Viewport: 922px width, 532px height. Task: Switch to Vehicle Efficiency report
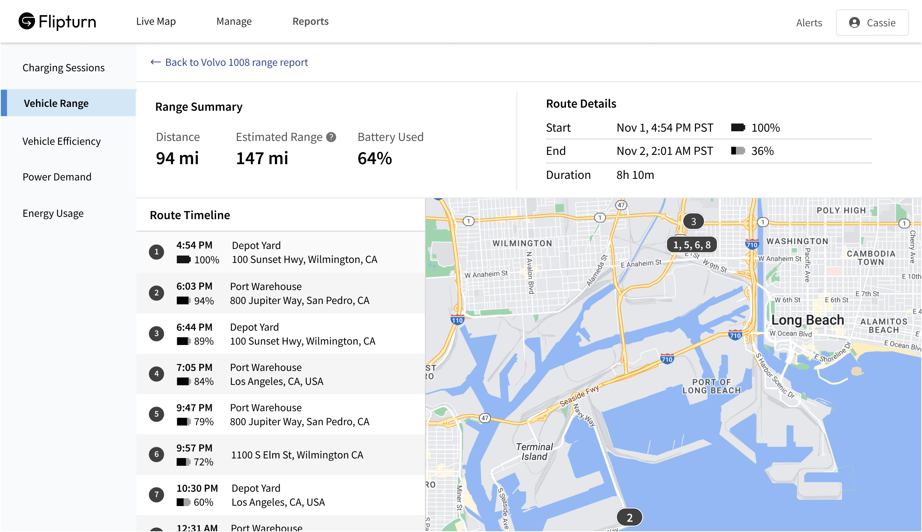tap(62, 141)
